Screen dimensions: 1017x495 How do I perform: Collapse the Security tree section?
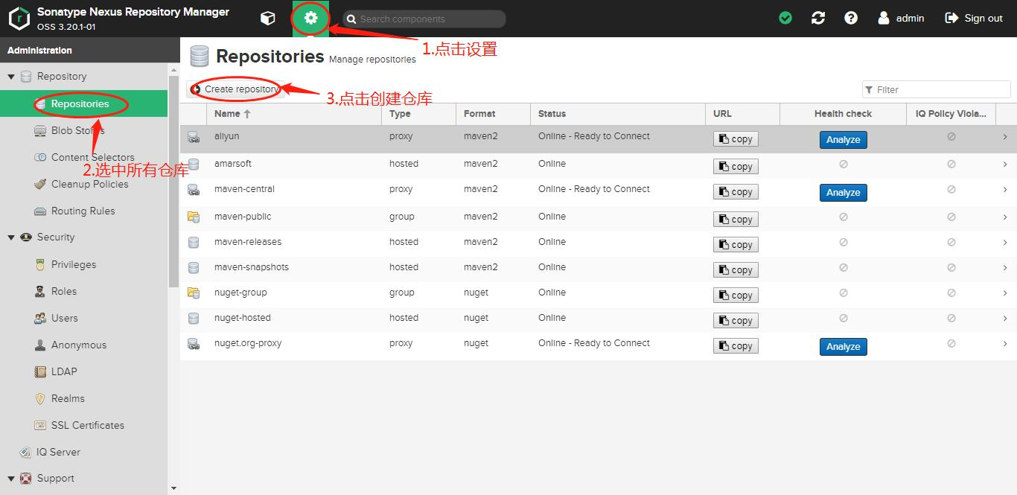[11, 237]
